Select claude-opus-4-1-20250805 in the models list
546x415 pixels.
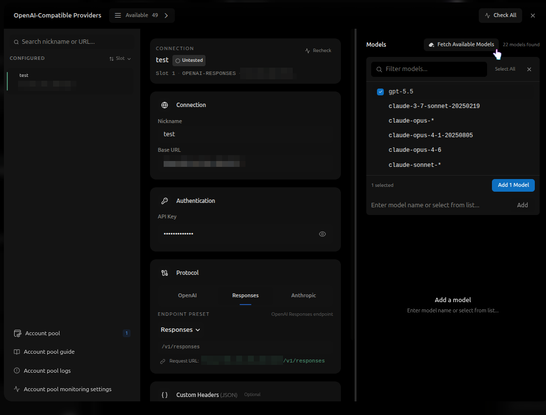452,135
